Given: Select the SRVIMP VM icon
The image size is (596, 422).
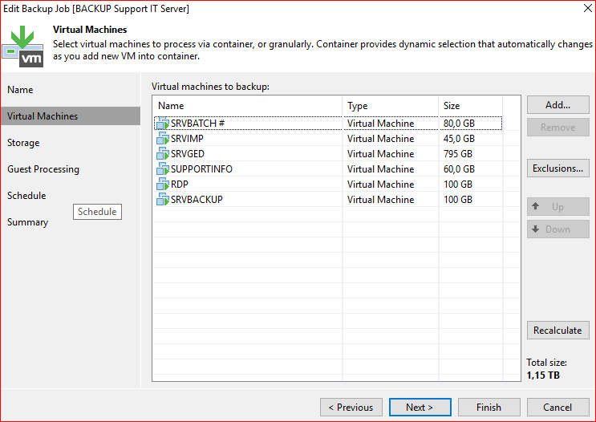Looking at the screenshot, I should coord(162,139).
